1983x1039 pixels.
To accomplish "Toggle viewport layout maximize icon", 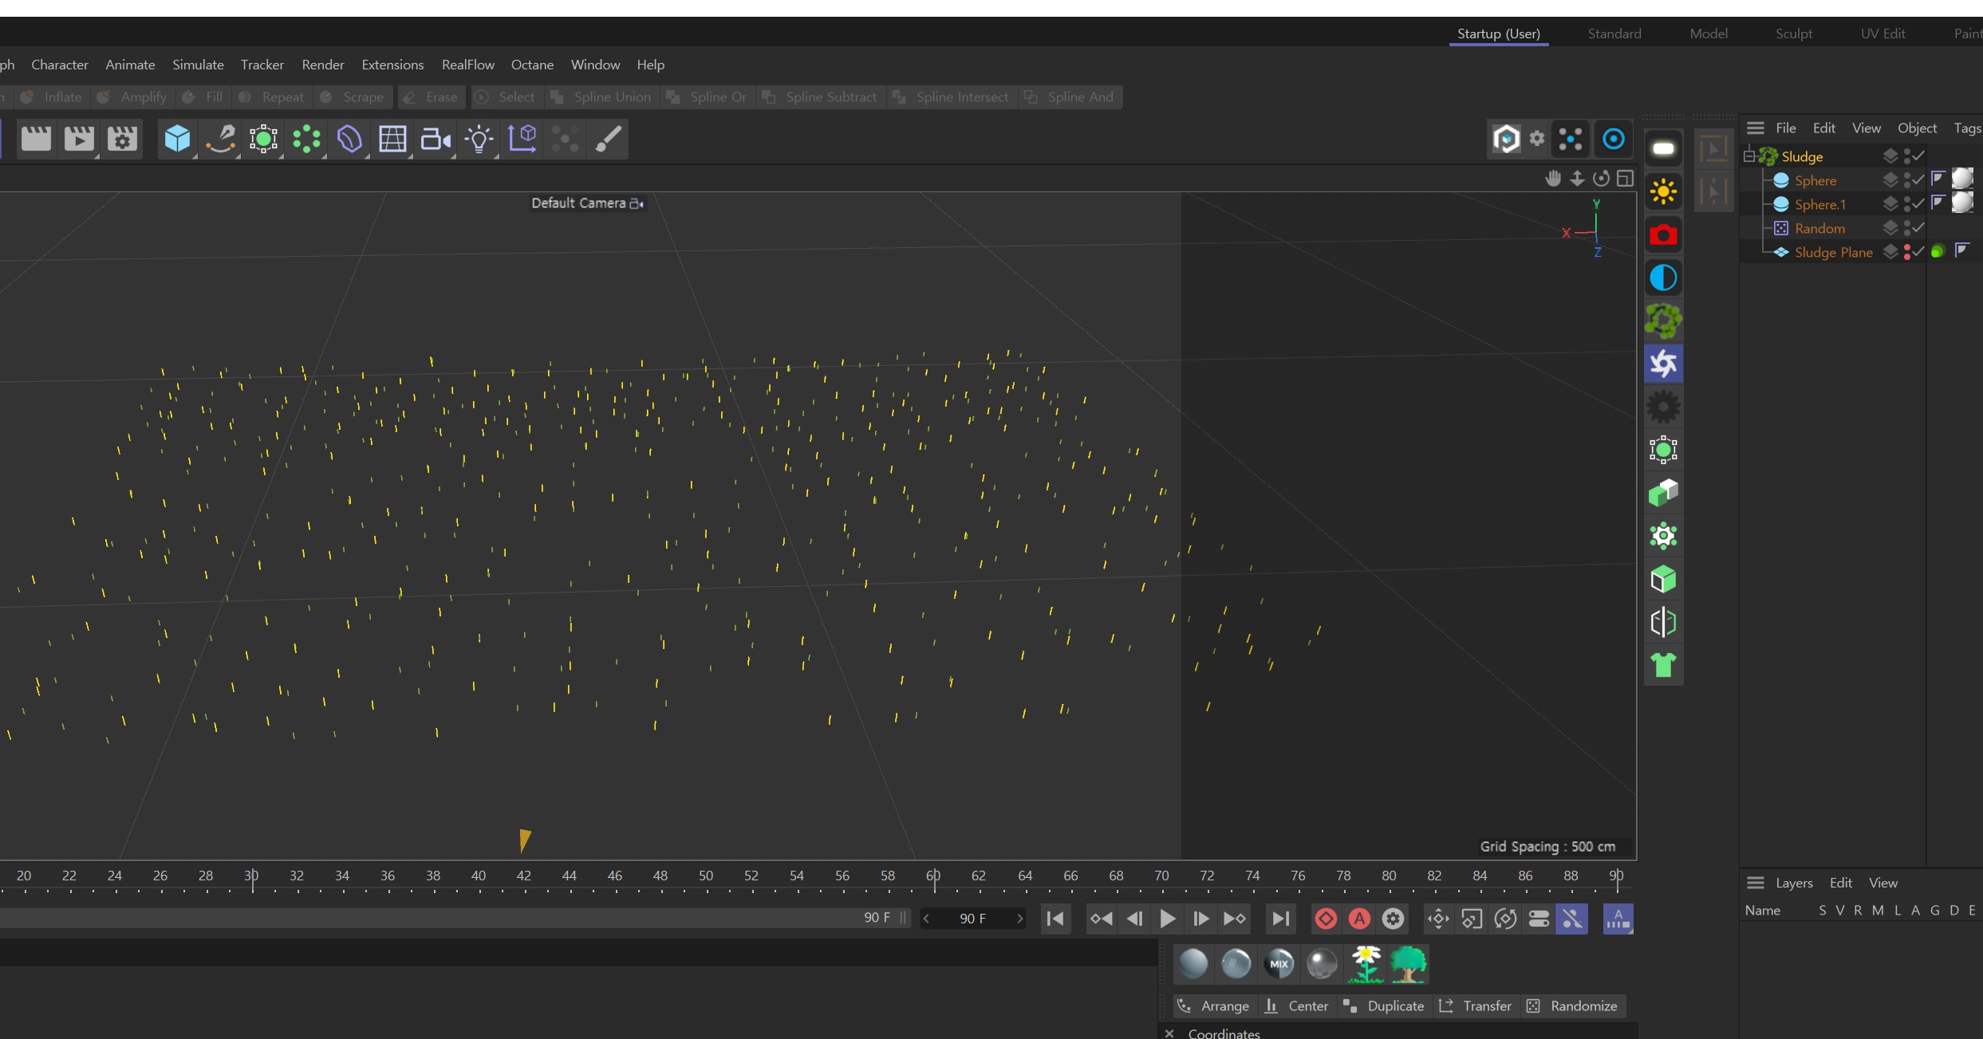I will tap(1625, 178).
